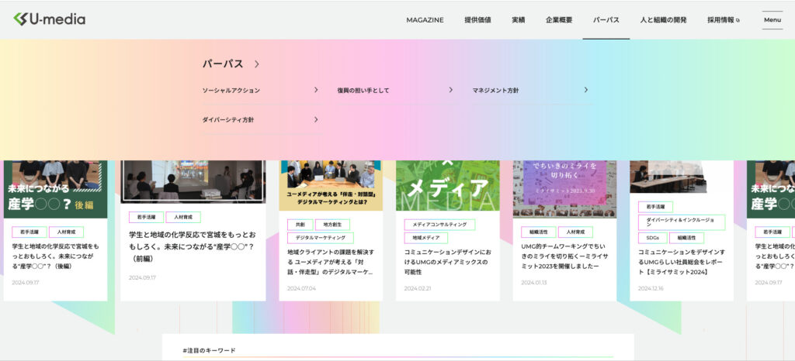Select the デジタルマーケティング tag
795x361 pixels.
(x=321, y=238)
